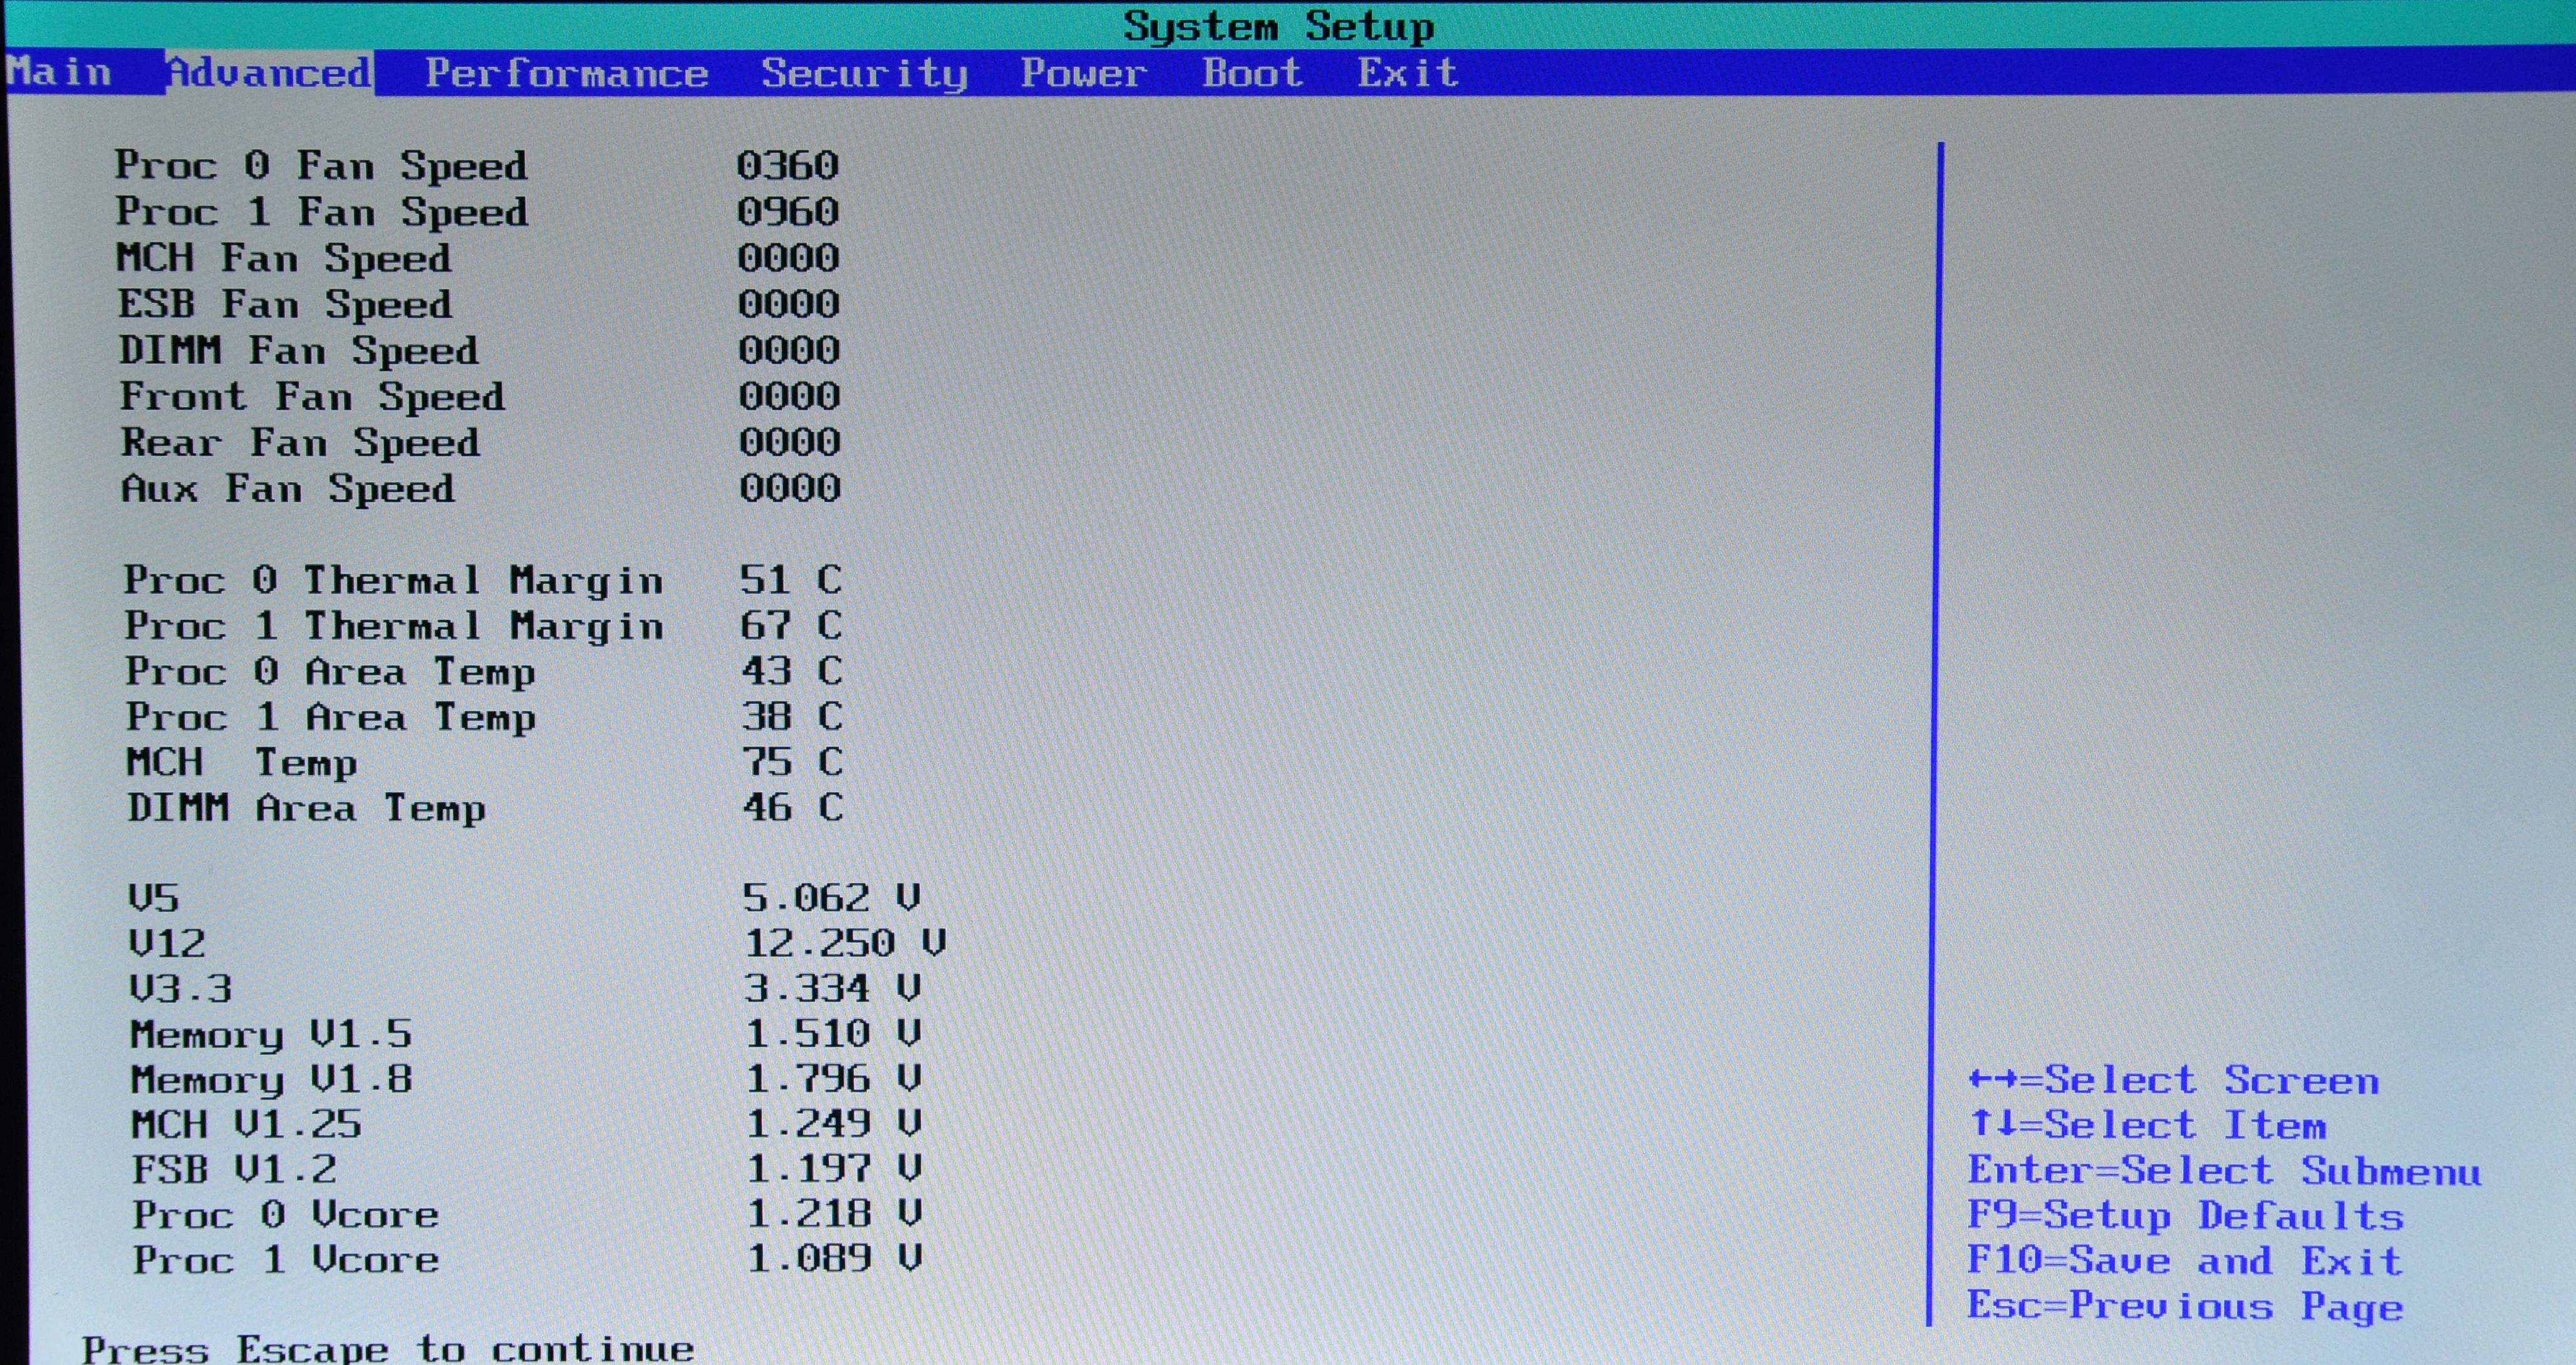
Task: Select the highlighted Advanced tab
Action: tap(269, 72)
